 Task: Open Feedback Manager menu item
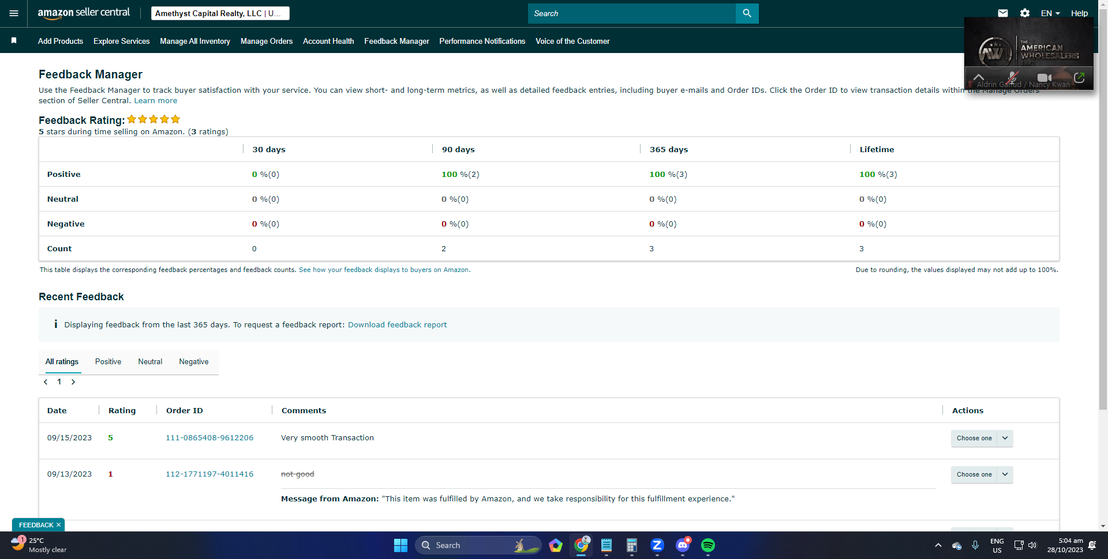click(x=396, y=41)
